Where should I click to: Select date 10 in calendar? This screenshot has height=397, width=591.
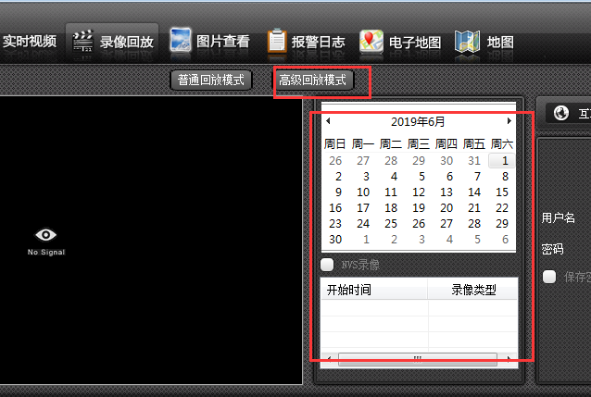(363, 192)
